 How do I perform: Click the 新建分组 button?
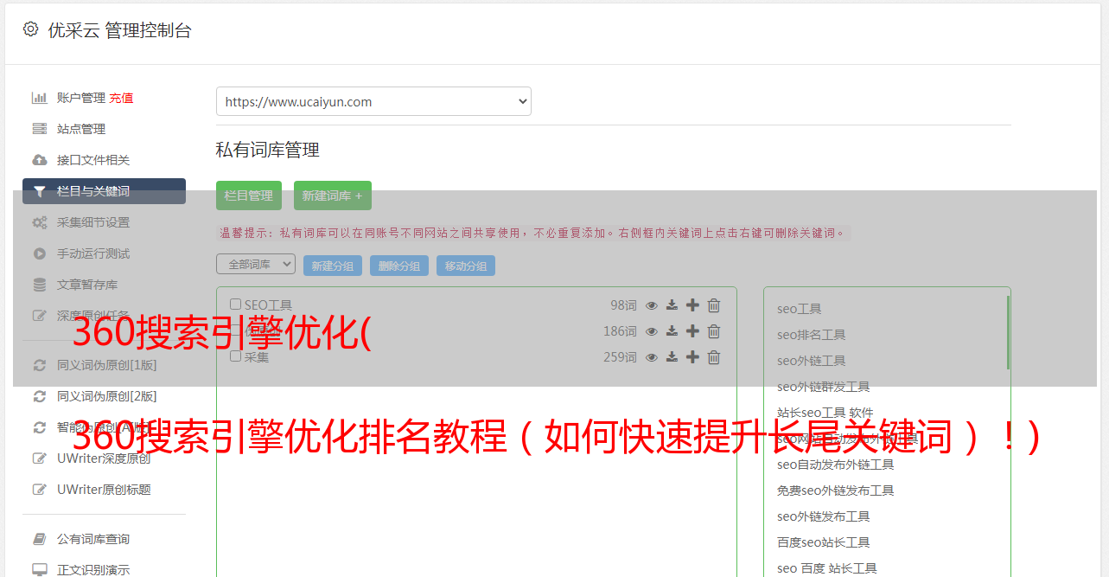333,266
